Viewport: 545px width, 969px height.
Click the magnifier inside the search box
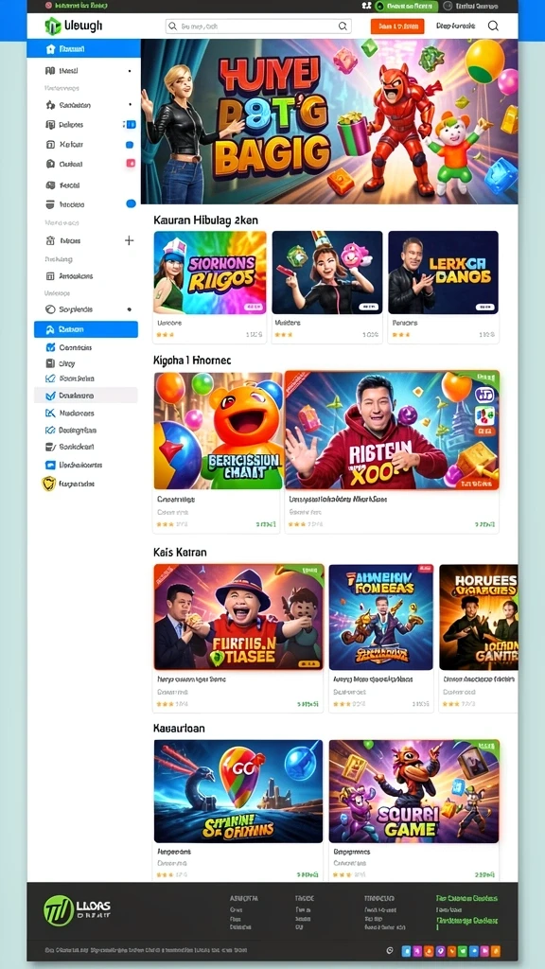(x=343, y=26)
